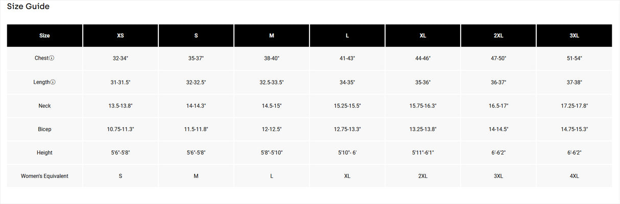Click the height cell 5'11"-6'1"
Viewport: 620px width, 204px height.
point(423,152)
